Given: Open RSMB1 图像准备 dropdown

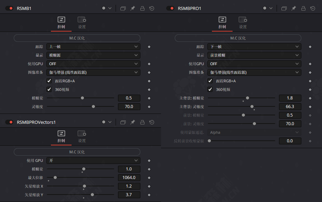Looking at the screenshot, I should (x=94, y=72).
